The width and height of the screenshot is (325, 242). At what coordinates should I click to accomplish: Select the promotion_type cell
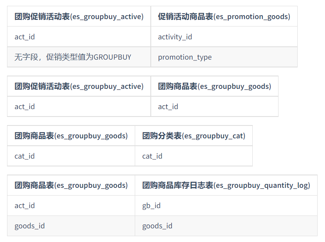pyautogui.click(x=224, y=57)
